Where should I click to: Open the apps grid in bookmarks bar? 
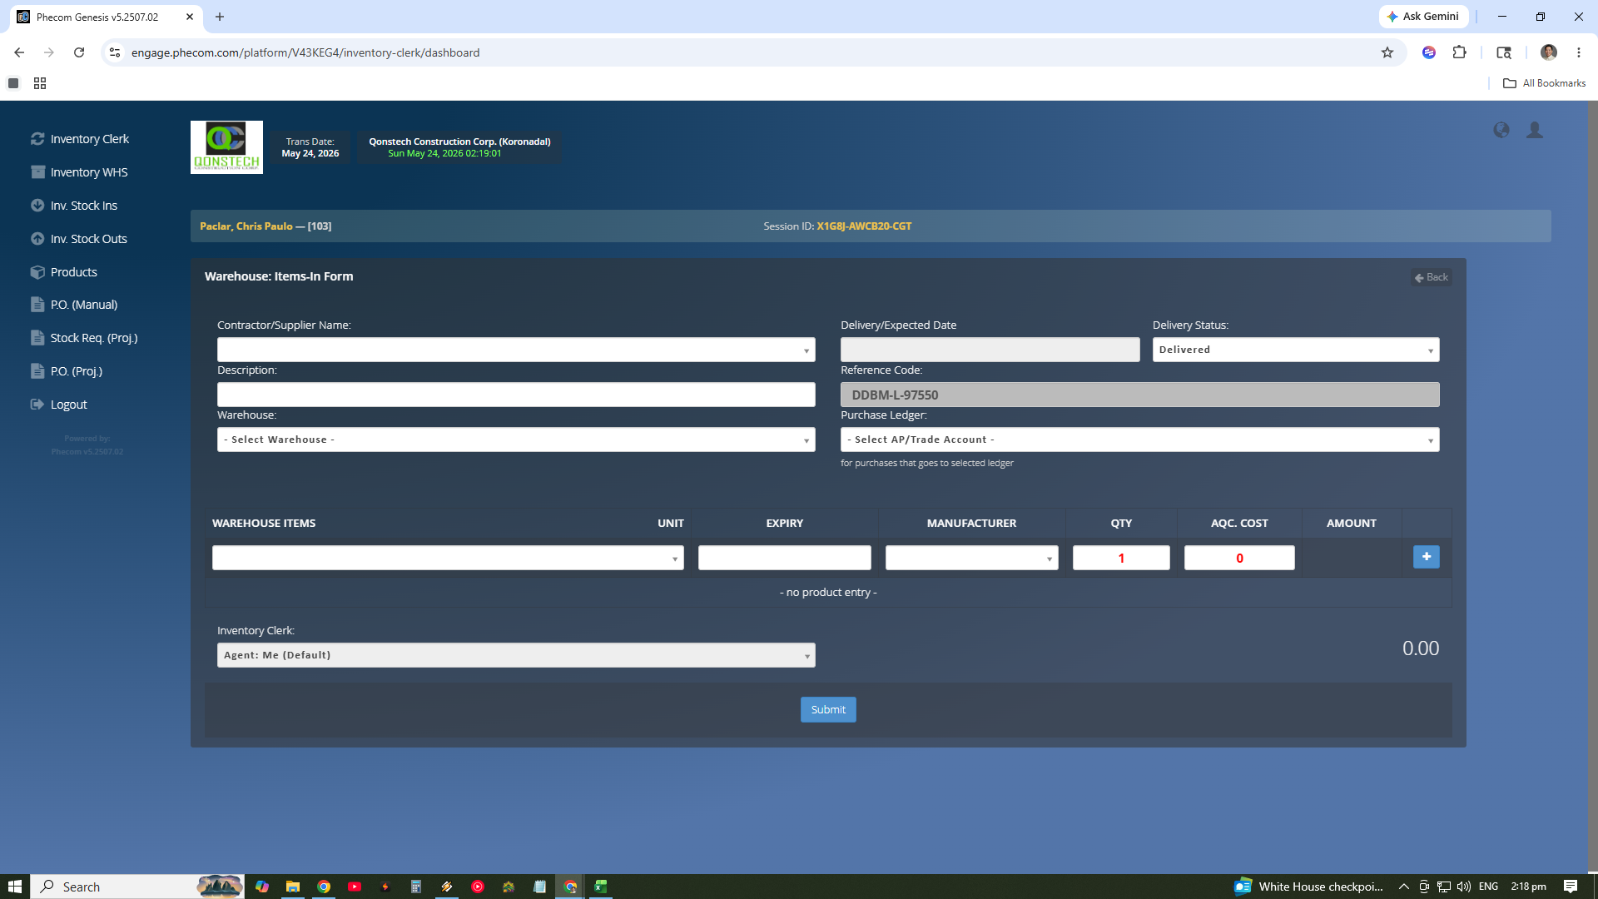40,83
